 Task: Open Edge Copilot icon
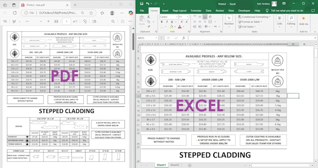click(131, 13)
